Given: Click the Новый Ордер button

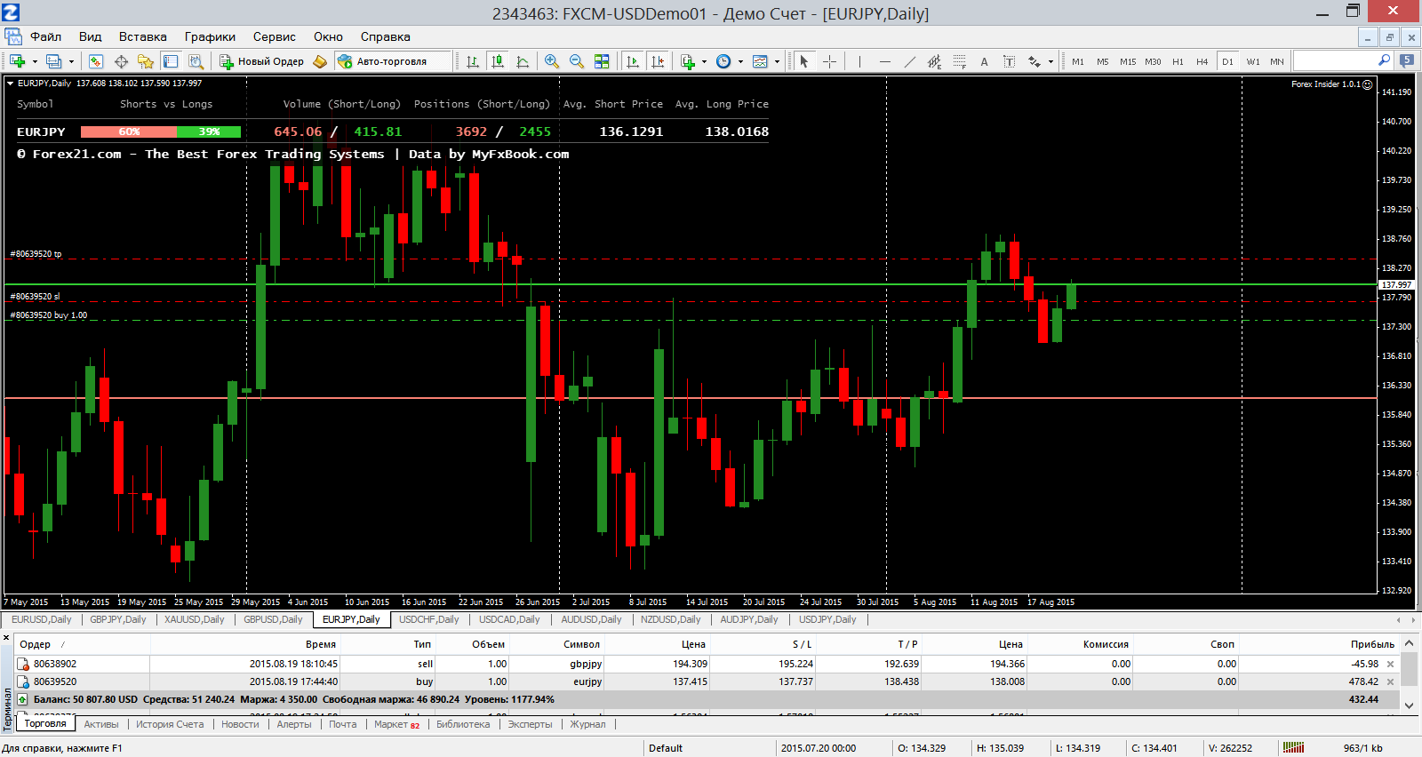Looking at the screenshot, I should tap(262, 61).
